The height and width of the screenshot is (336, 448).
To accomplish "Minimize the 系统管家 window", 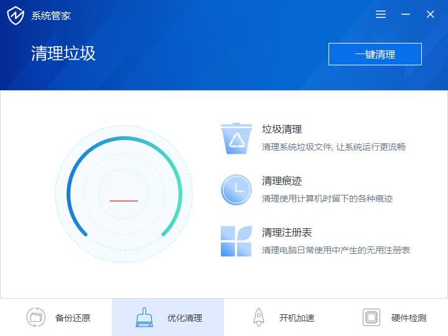I will coord(406,14).
